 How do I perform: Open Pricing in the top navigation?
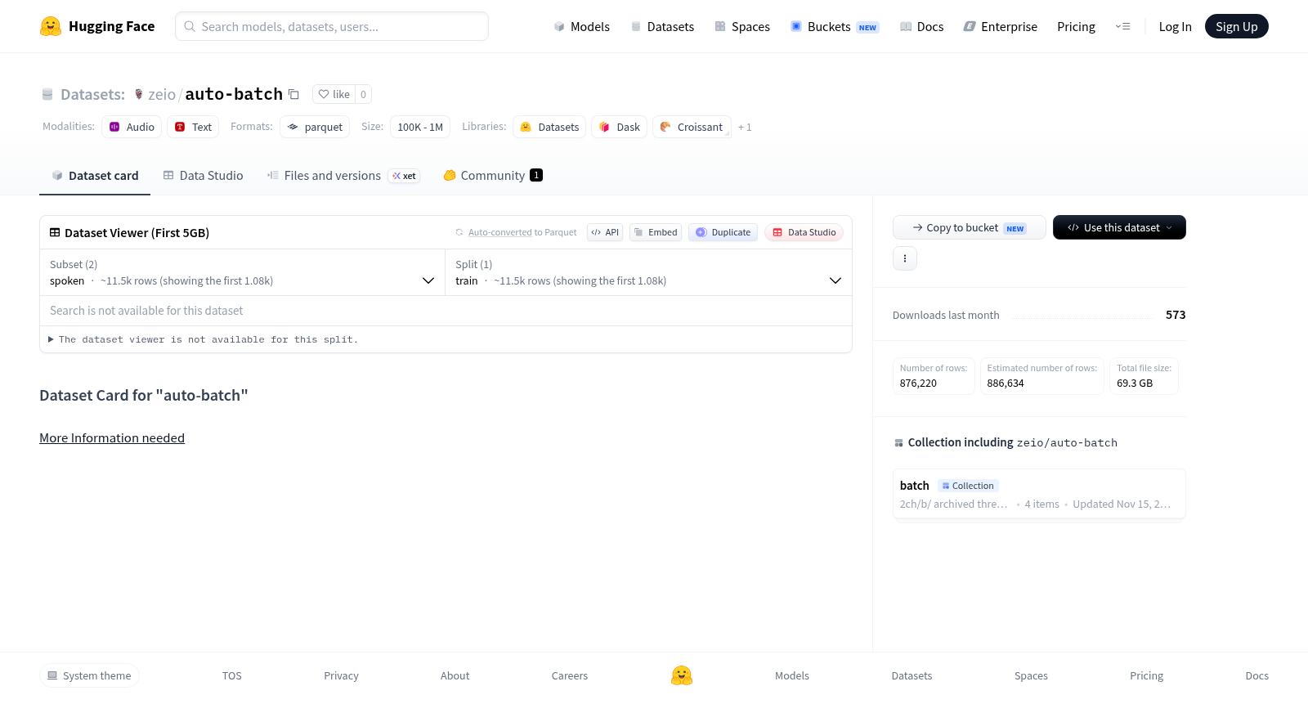pos(1076,26)
